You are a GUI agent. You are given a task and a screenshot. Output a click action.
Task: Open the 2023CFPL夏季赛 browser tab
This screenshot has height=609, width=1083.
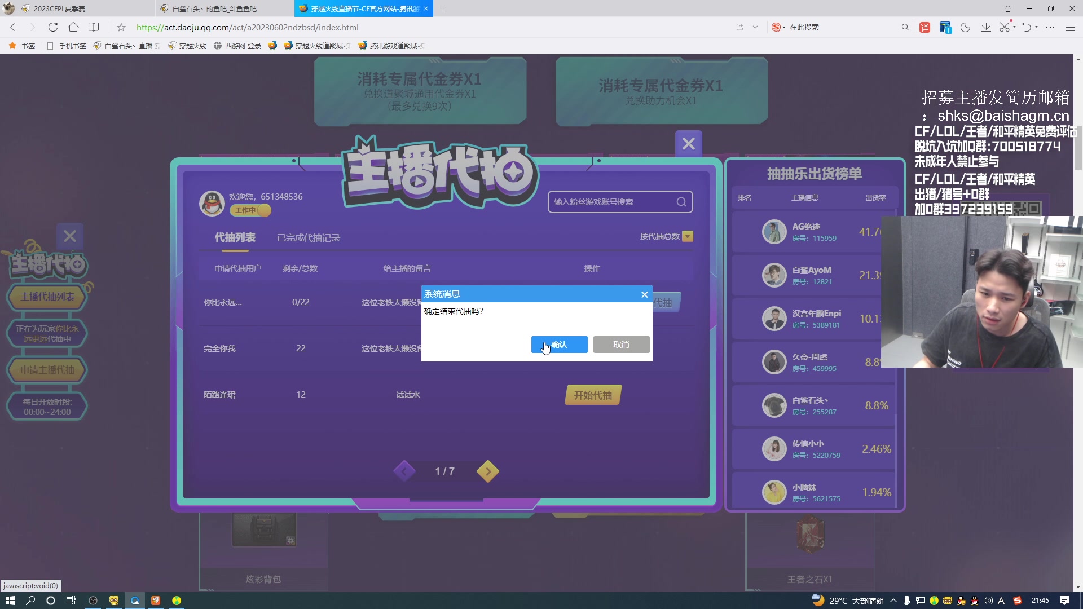click(59, 8)
